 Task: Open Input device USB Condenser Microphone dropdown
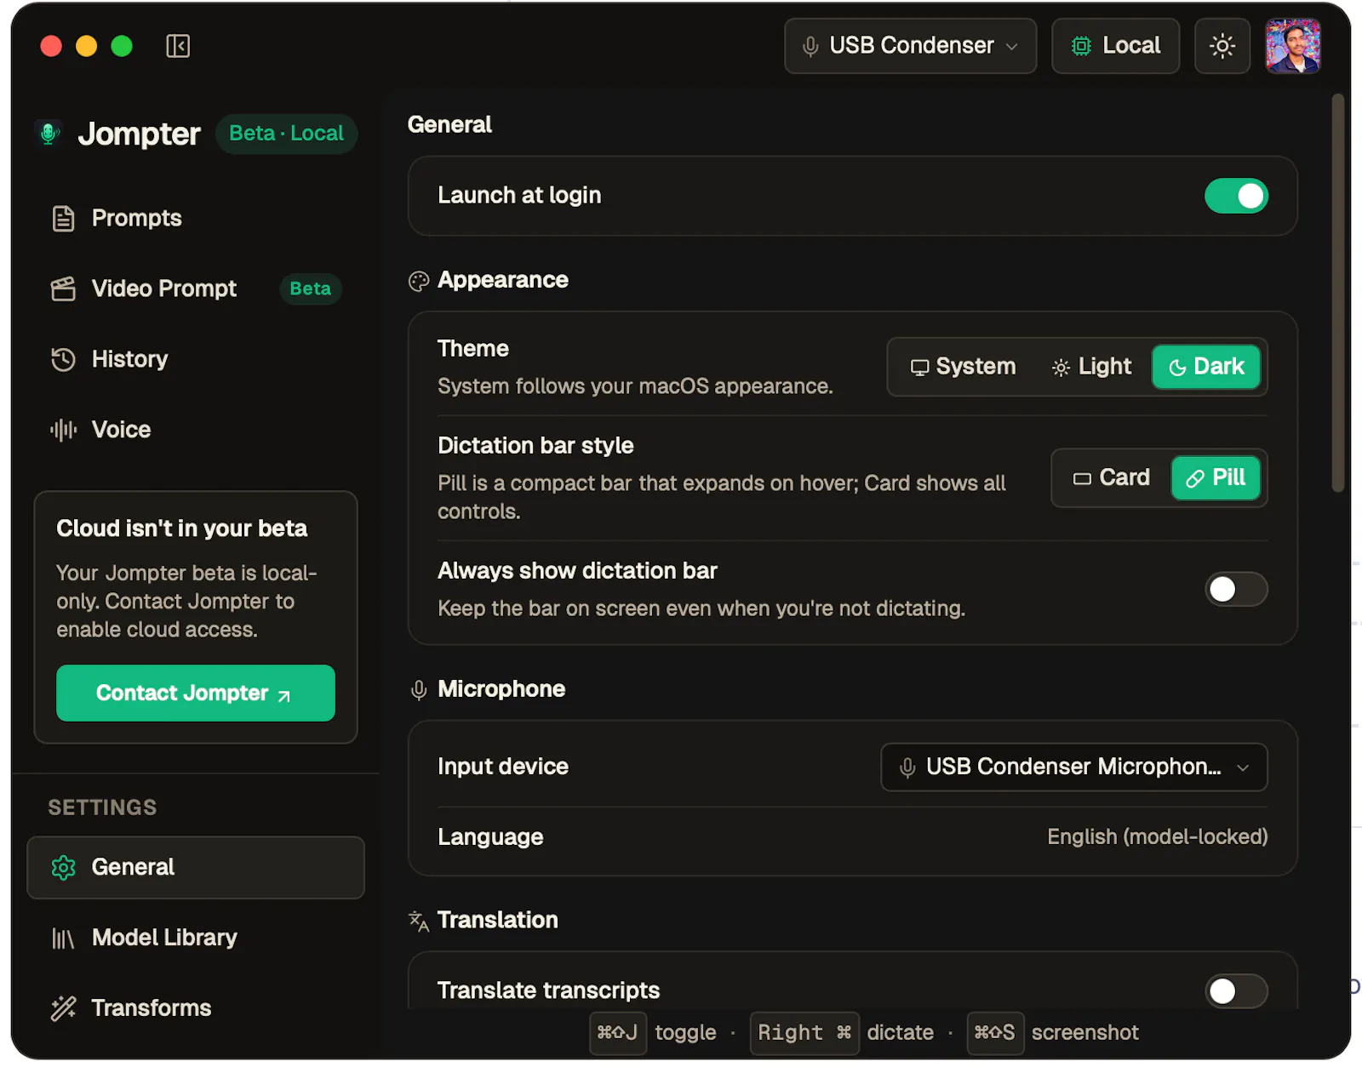[1074, 767]
